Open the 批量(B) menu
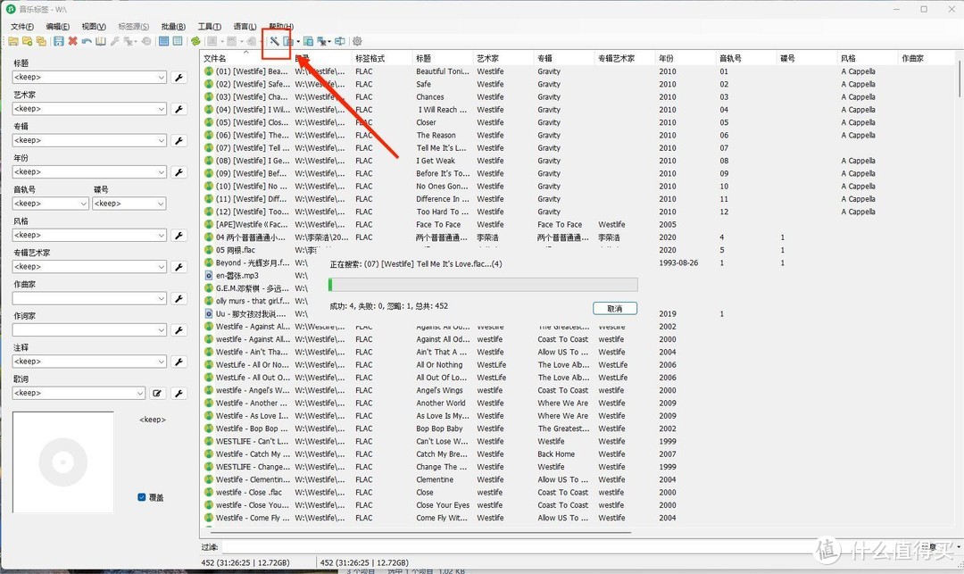964x574 pixels. click(173, 27)
